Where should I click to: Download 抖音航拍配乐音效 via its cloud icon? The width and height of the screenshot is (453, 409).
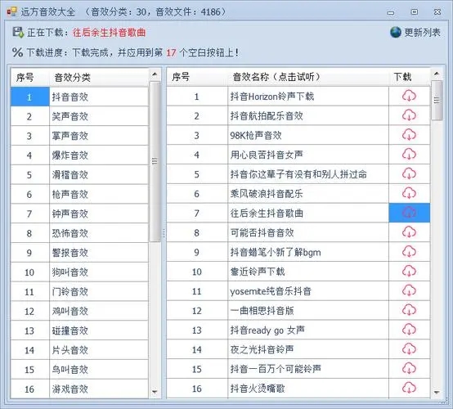click(409, 115)
